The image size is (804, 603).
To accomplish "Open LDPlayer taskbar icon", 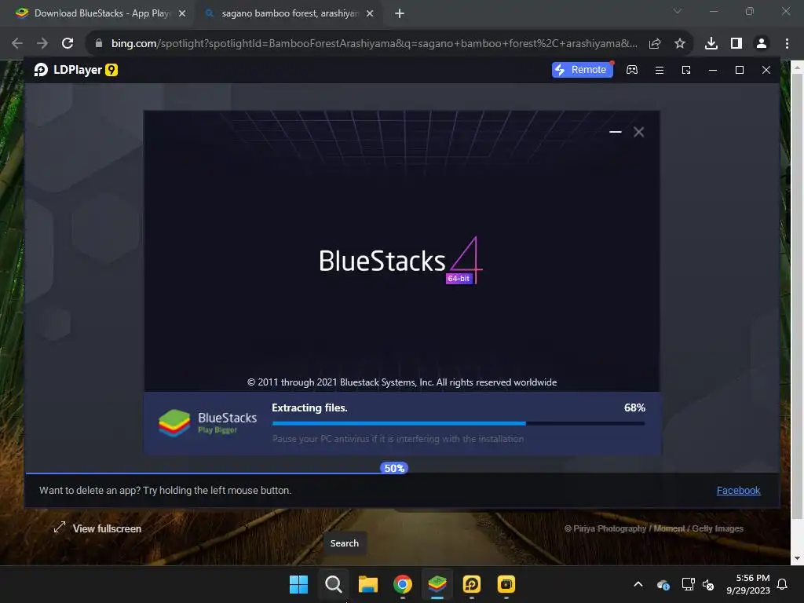I will (x=472, y=584).
